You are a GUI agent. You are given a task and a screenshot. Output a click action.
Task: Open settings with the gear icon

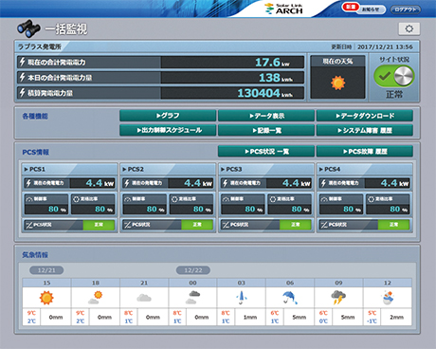(x=409, y=28)
